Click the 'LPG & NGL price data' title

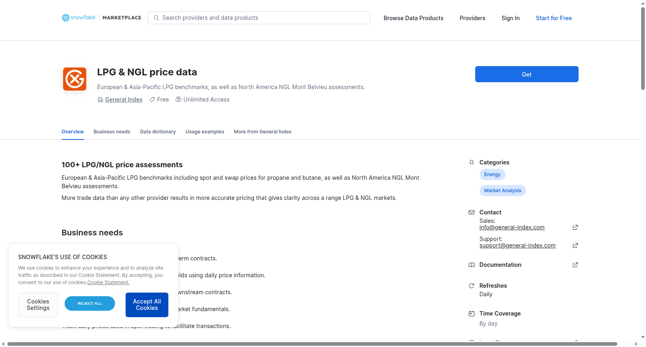[147, 72]
